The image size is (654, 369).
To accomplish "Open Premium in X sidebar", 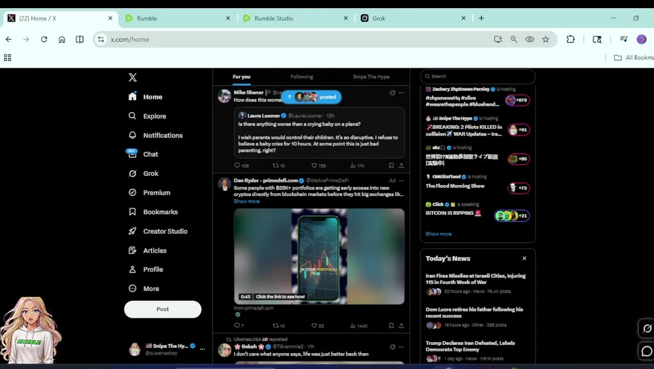I will [149, 193].
